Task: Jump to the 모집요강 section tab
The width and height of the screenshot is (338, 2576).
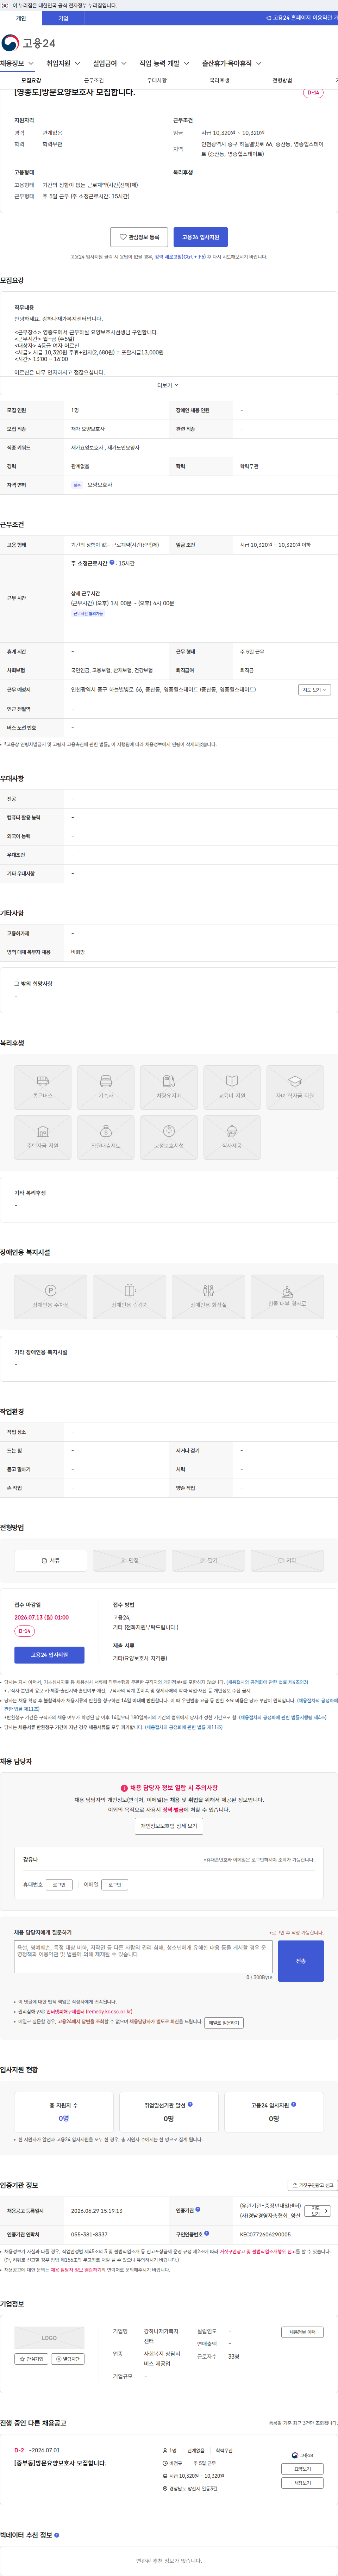Action: 31,80
